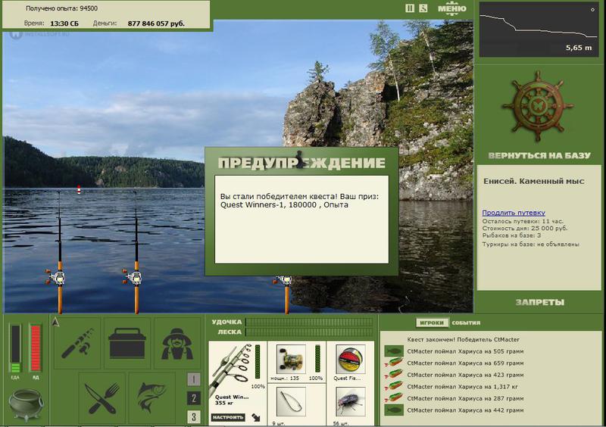Click the ЛЕСКА tension bar

click(309, 332)
